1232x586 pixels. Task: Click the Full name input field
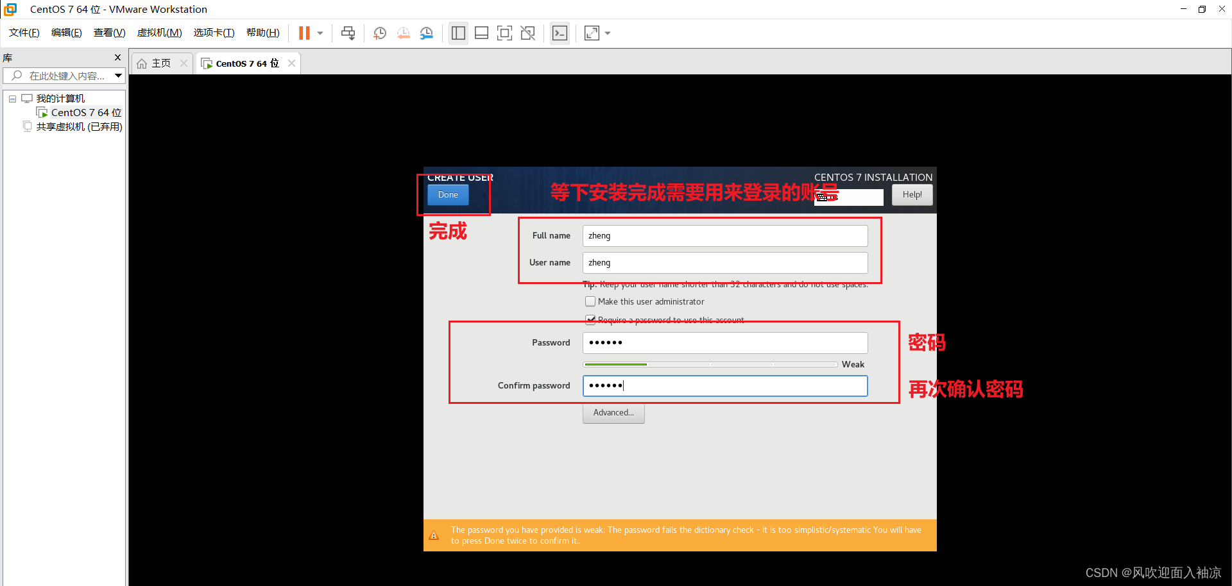(x=725, y=236)
